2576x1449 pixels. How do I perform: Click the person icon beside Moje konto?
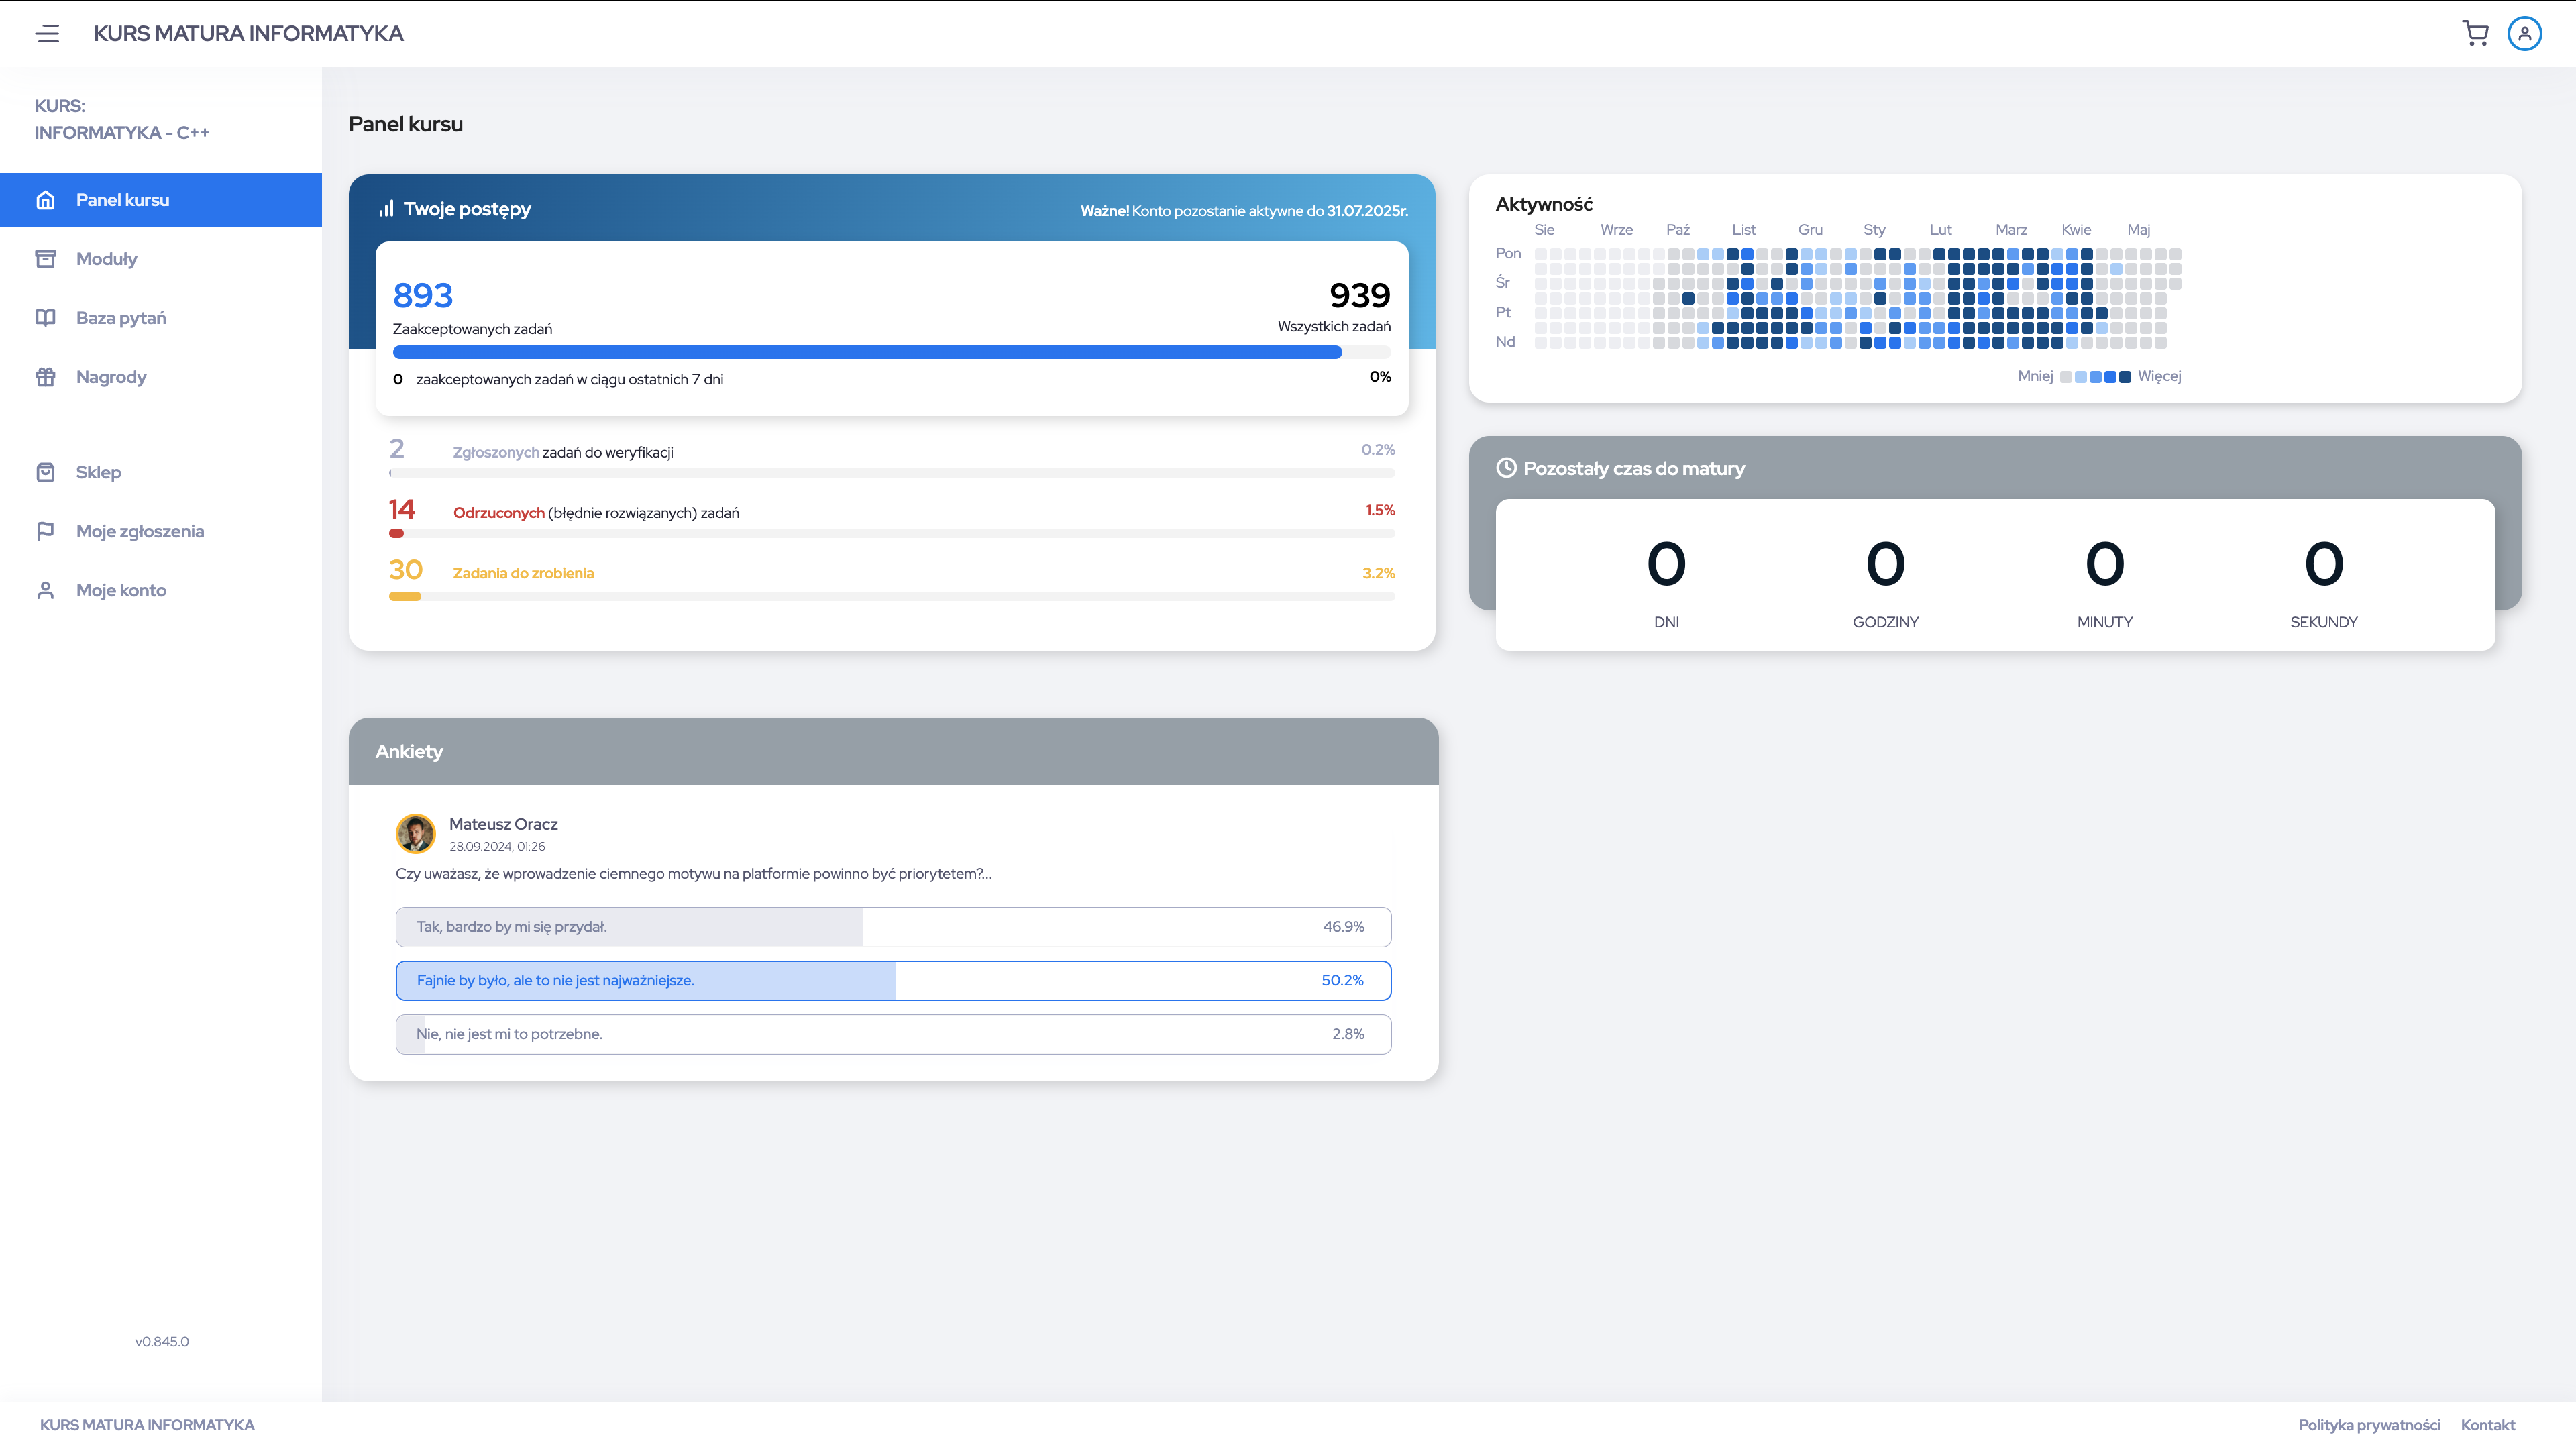(x=45, y=590)
